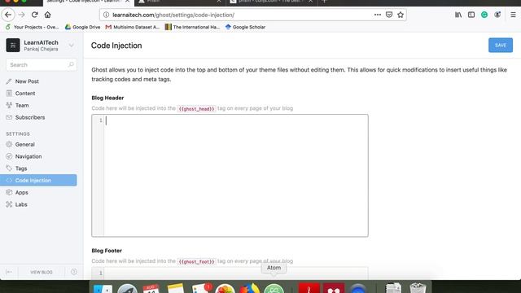Viewport: 521px width, 293px height.
Task: Click the sidebar Search field
Action: (x=42, y=65)
